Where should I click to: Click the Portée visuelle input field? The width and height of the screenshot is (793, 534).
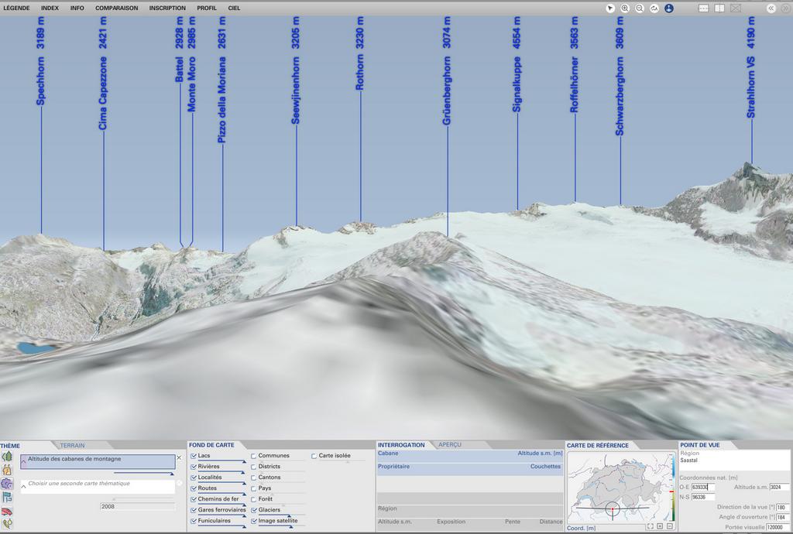coord(778,526)
